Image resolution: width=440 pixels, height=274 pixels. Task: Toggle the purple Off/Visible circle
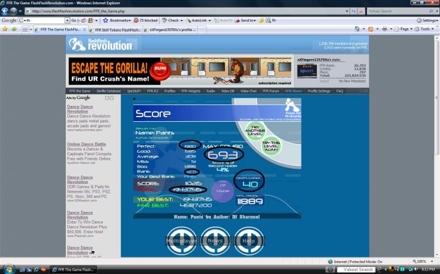[x=222, y=191]
